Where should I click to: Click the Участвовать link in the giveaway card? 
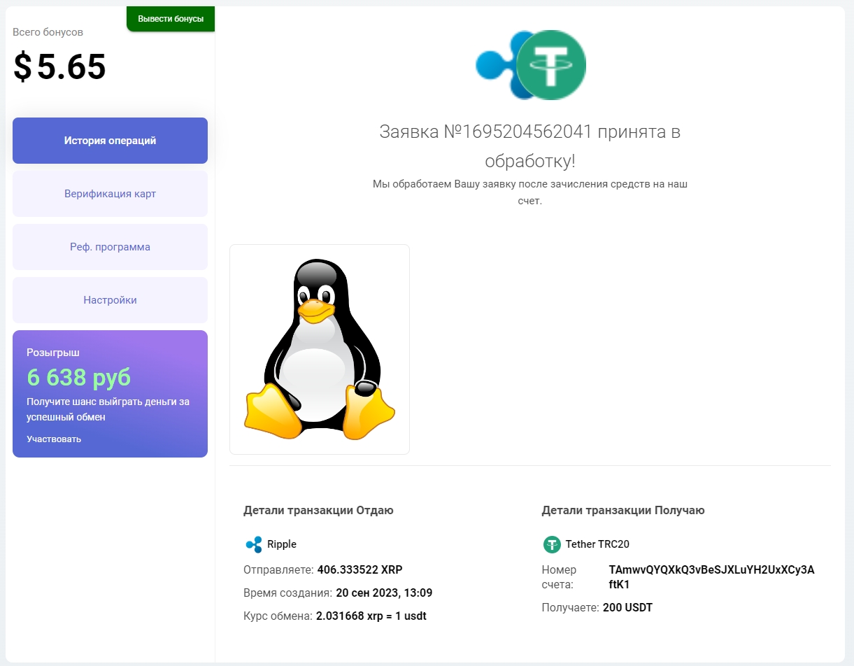click(x=54, y=439)
